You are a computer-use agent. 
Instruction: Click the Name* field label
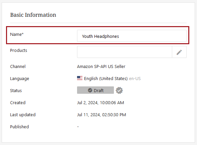point(17,34)
